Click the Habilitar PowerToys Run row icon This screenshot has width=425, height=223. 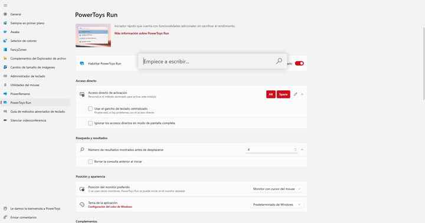coord(82,63)
